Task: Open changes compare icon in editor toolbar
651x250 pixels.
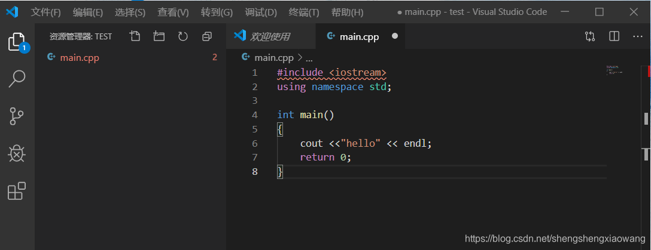Action: click(x=590, y=36)
